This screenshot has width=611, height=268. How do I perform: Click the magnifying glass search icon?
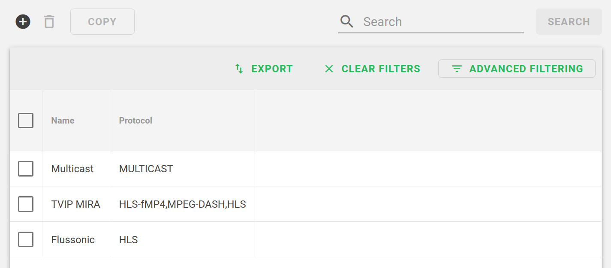point(347,21)
